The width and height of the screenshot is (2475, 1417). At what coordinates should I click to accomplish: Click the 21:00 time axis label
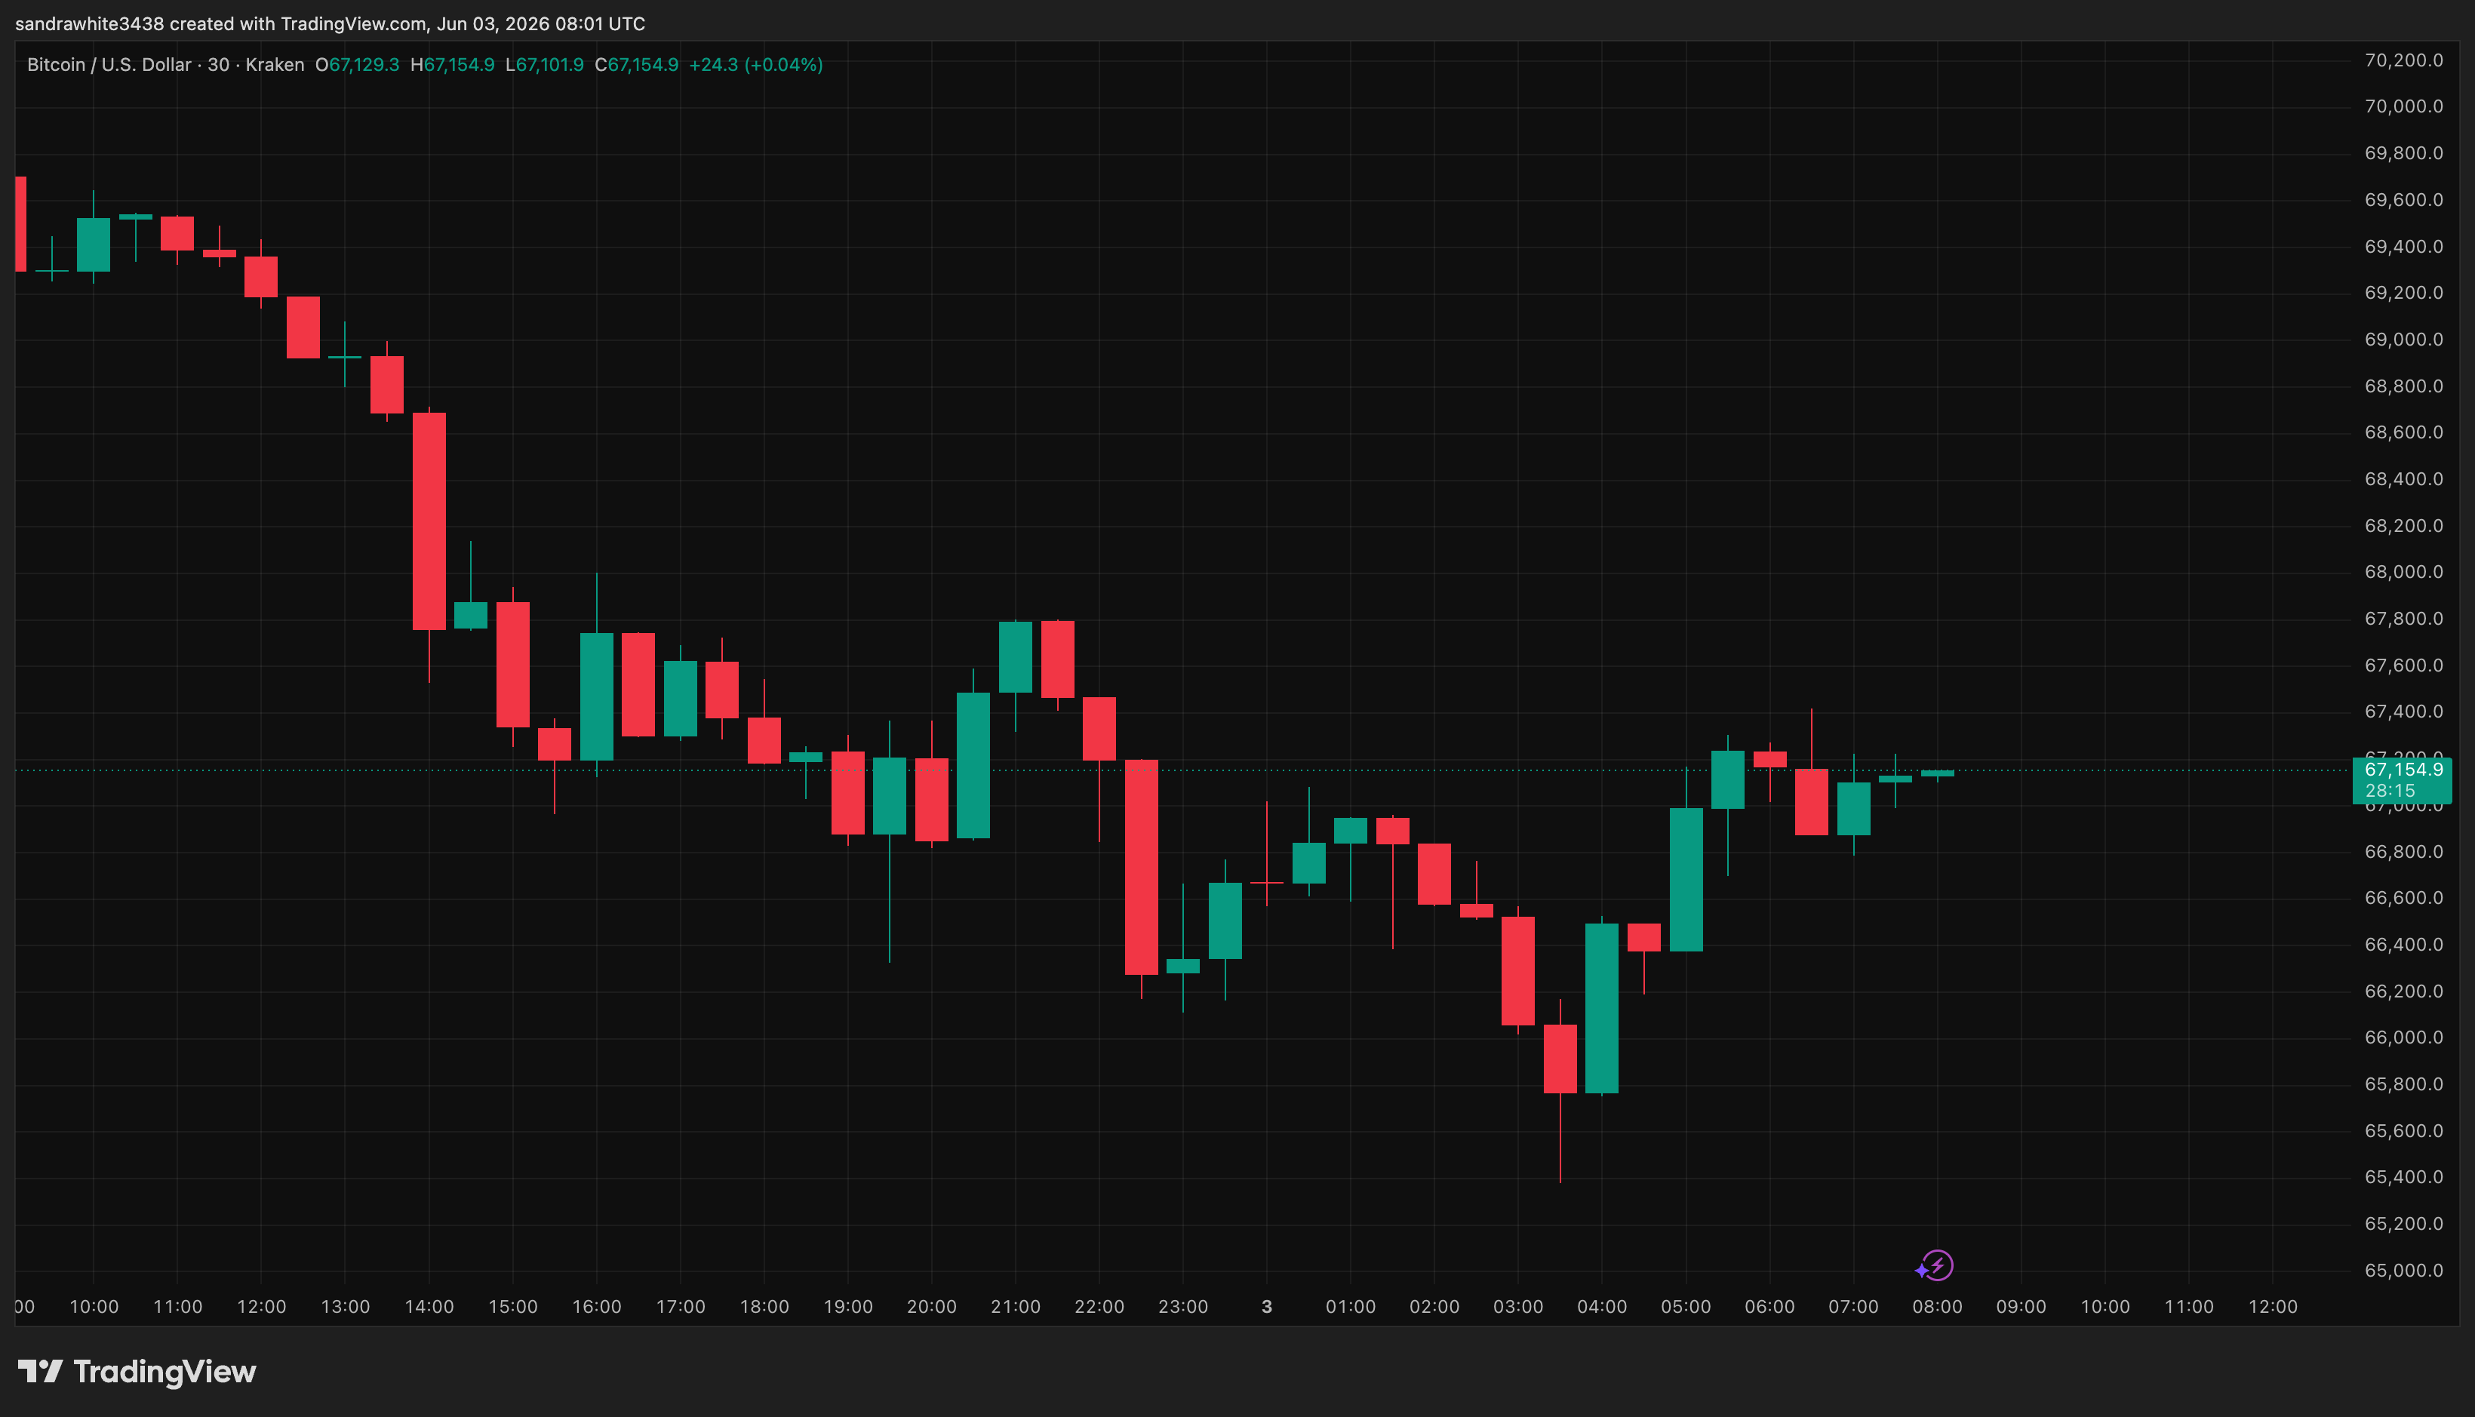click(1015, 1307)
